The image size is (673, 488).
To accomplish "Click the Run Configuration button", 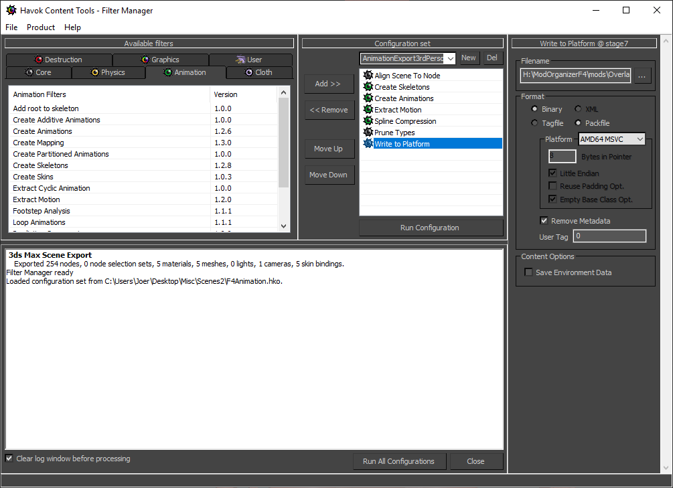I will point(431,228).
